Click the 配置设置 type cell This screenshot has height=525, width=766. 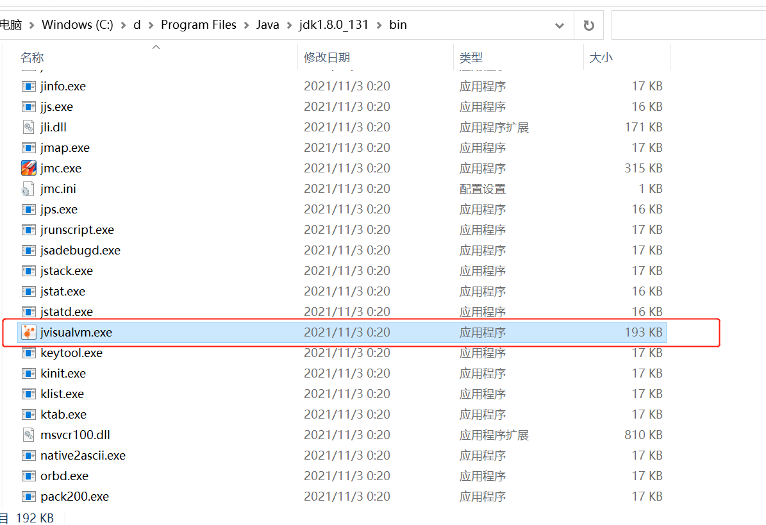point(483,189)
